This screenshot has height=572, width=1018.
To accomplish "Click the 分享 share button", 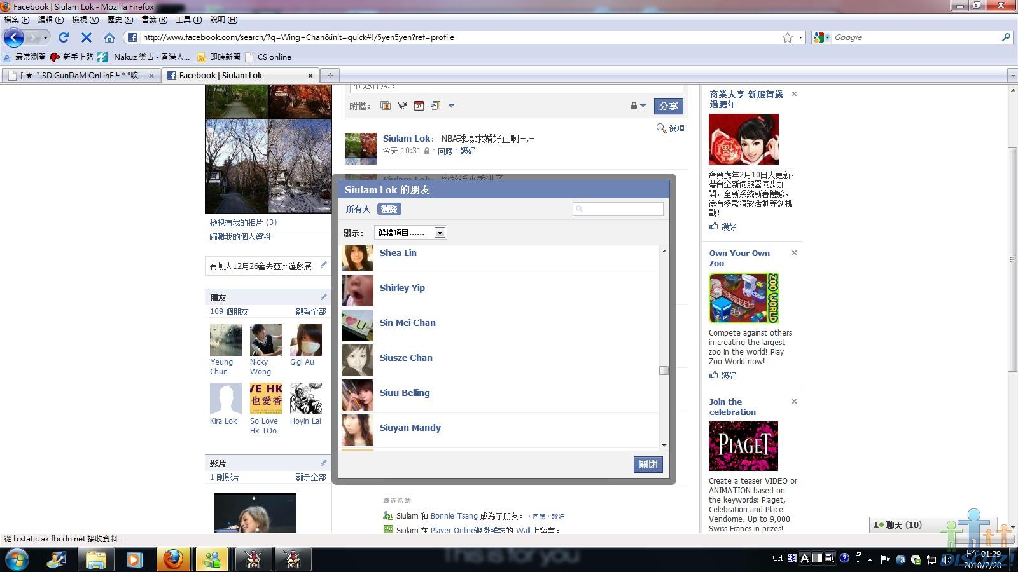I will click(x=668, y=106).
